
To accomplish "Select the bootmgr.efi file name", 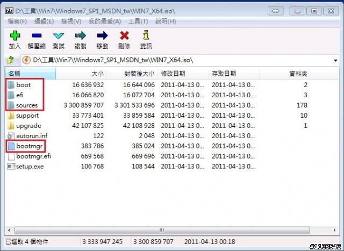I will pos(33,156).
